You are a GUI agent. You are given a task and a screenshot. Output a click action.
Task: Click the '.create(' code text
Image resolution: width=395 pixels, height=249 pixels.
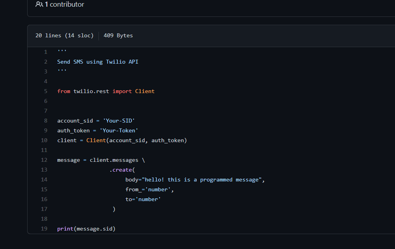(x=122, y=170)
